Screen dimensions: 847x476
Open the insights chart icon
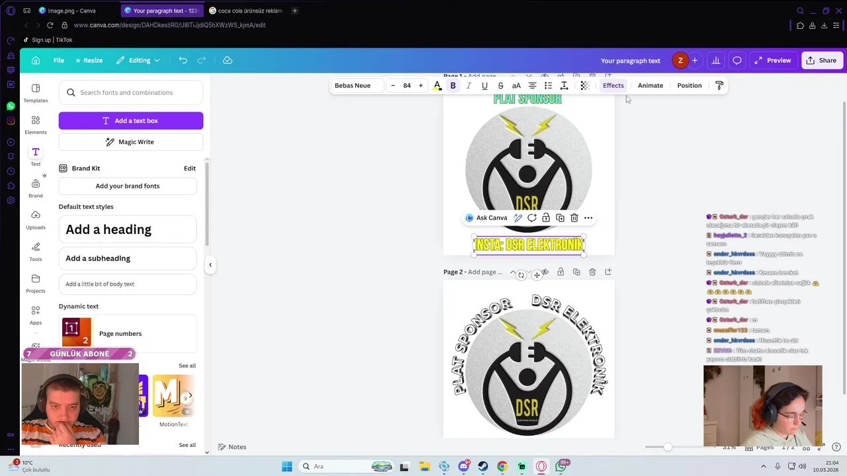point(716,60)
